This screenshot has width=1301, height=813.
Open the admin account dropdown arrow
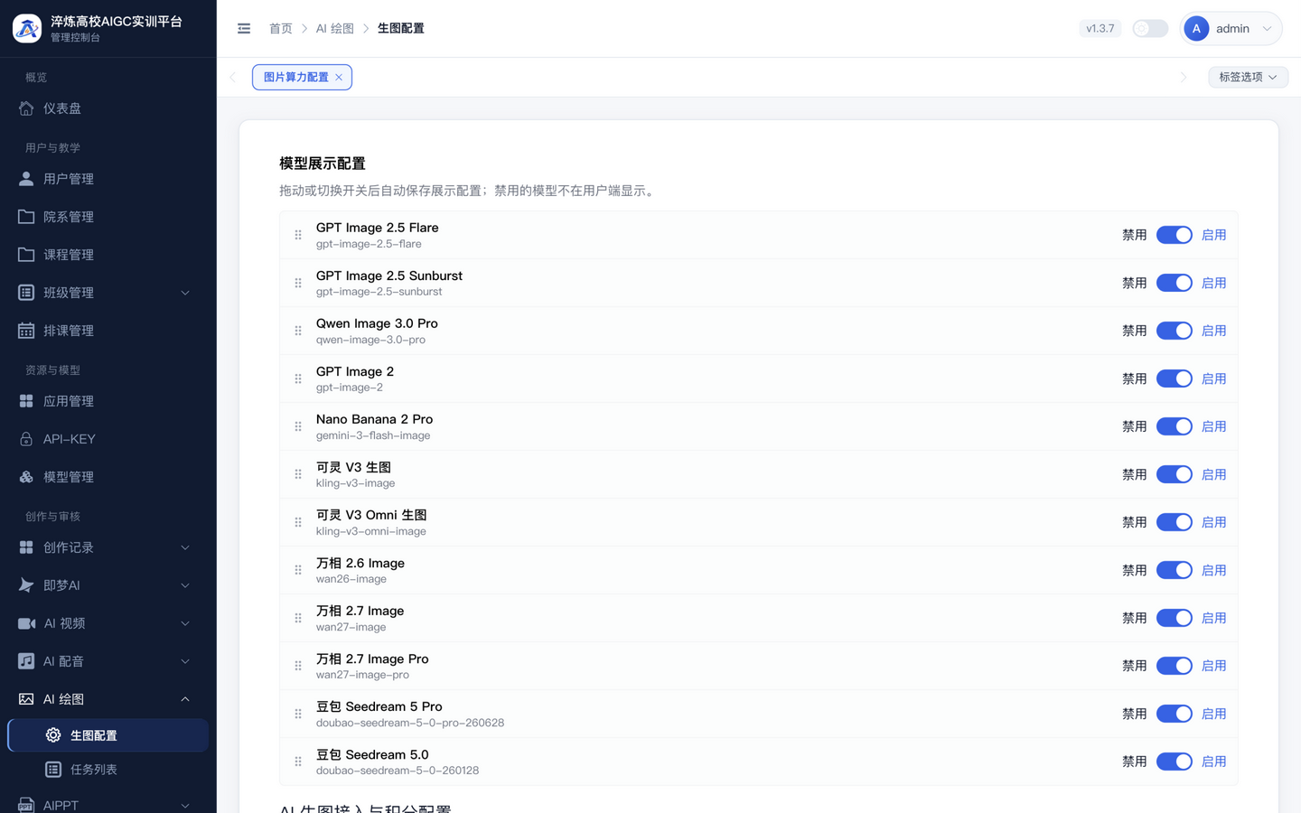click(1267, 29)
